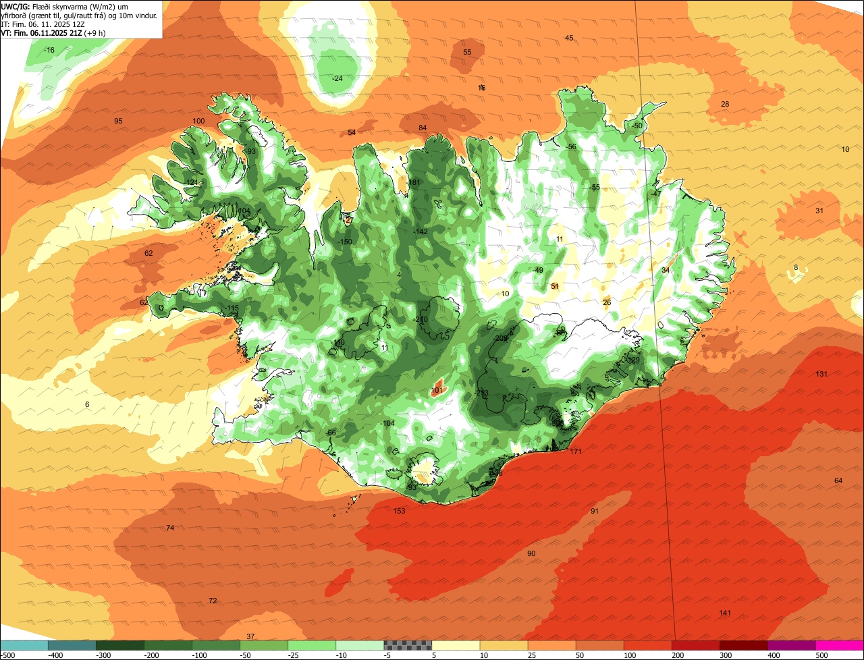Click the "-142" flux value on the map

[421, 231]
